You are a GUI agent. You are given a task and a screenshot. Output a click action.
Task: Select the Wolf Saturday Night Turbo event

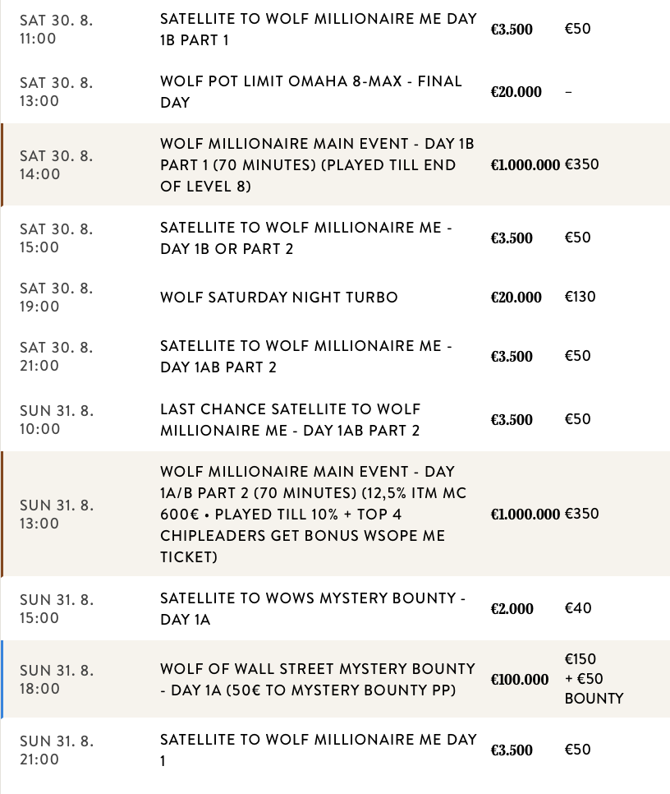pos(278,298)
